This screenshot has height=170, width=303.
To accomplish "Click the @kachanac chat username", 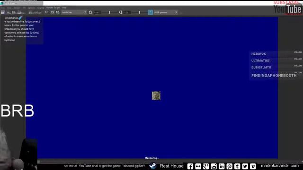I will [11, 18].
